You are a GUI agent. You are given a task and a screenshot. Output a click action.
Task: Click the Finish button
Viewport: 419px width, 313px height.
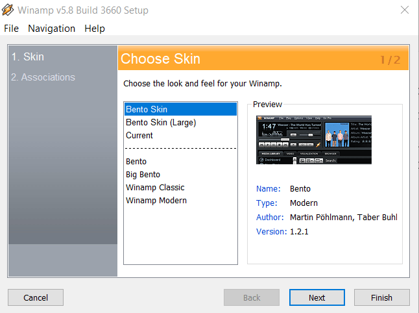tap(382, 297)
